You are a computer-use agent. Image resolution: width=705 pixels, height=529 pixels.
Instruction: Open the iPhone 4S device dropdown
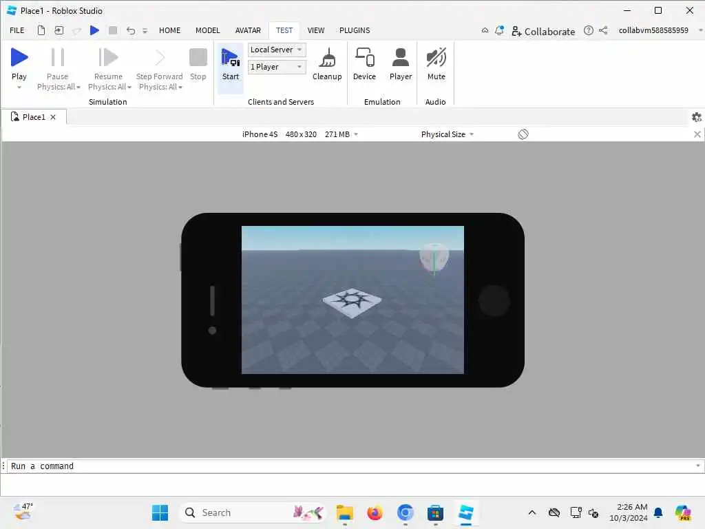300,134
